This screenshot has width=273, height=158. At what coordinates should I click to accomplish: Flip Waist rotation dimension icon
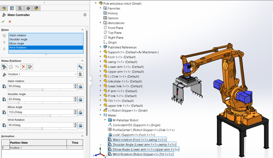[4, 86]
